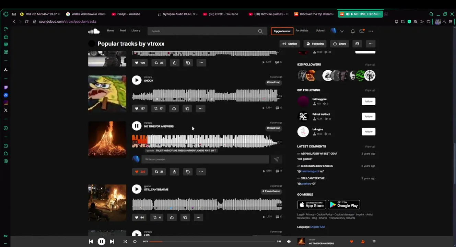The image size is (456, 247).
Task: Open the header more-options ellipsis
Action: 371,31
